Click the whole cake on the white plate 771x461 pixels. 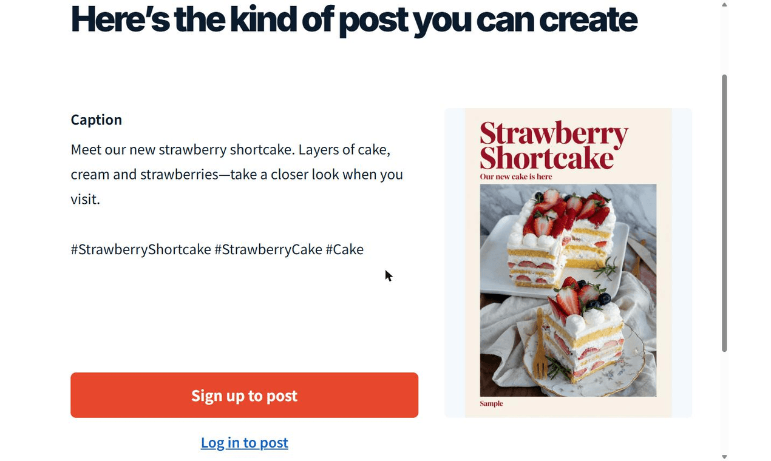coord(562,240)
